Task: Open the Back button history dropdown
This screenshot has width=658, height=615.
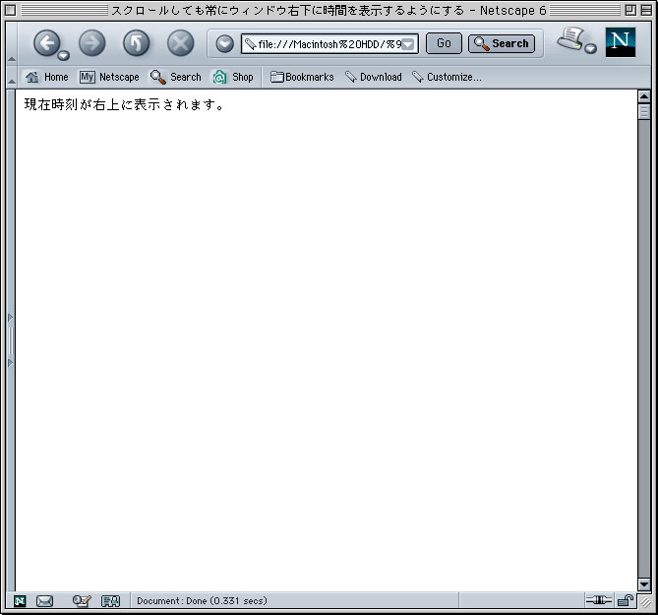Action: 64,55
